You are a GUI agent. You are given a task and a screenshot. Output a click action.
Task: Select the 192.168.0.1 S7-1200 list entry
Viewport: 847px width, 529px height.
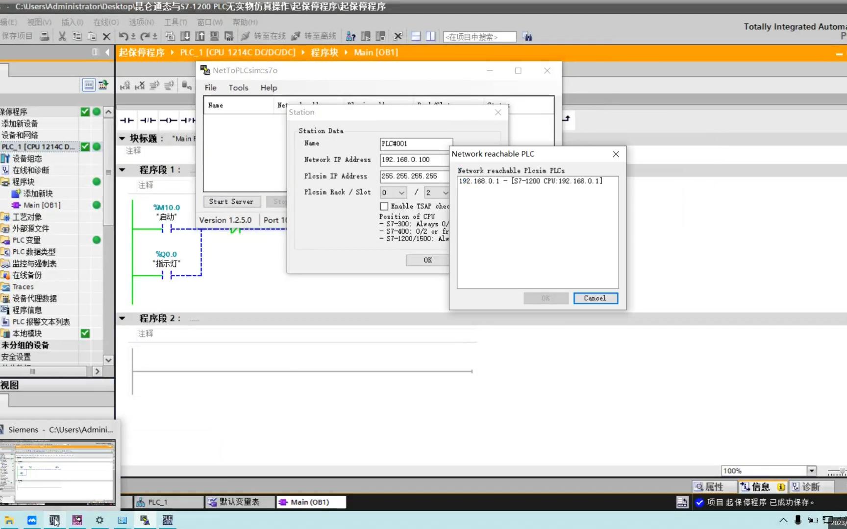530,181
